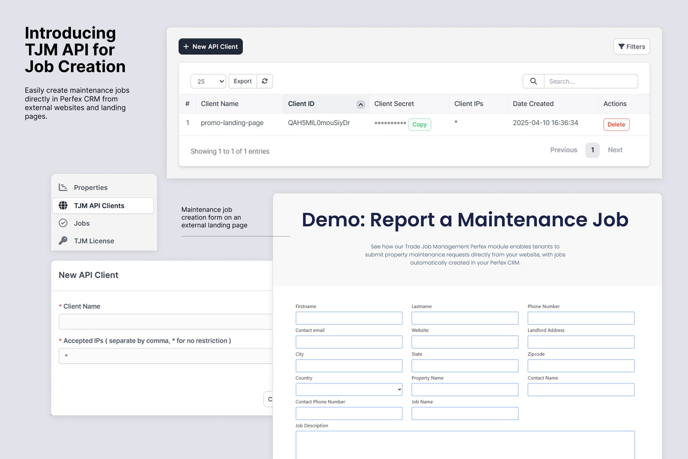The height and width of the screenshot is (459, 688).
Task: Open the Country dropdown
Action: [349, 390]
